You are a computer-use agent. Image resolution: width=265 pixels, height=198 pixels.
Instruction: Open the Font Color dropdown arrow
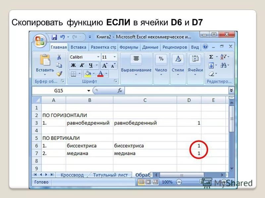pos(106,73)
